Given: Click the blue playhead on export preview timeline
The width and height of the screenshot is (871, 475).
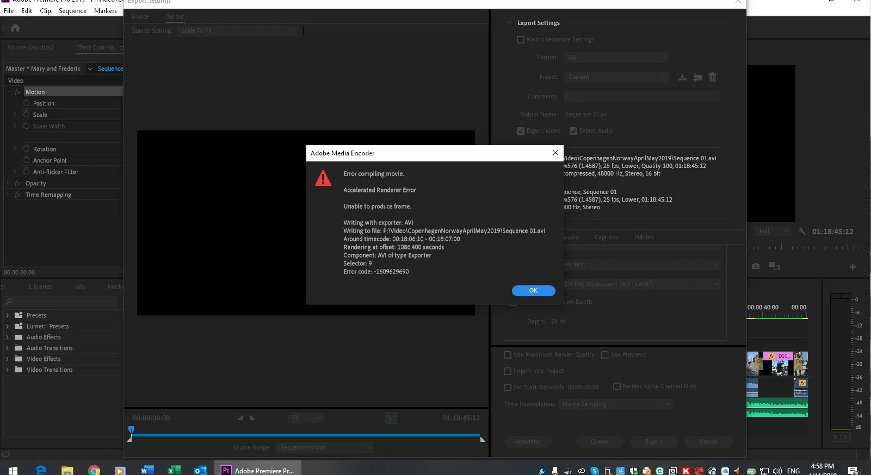Looking at the screenshot, I should pyautogui.click(x=131, y=430).
